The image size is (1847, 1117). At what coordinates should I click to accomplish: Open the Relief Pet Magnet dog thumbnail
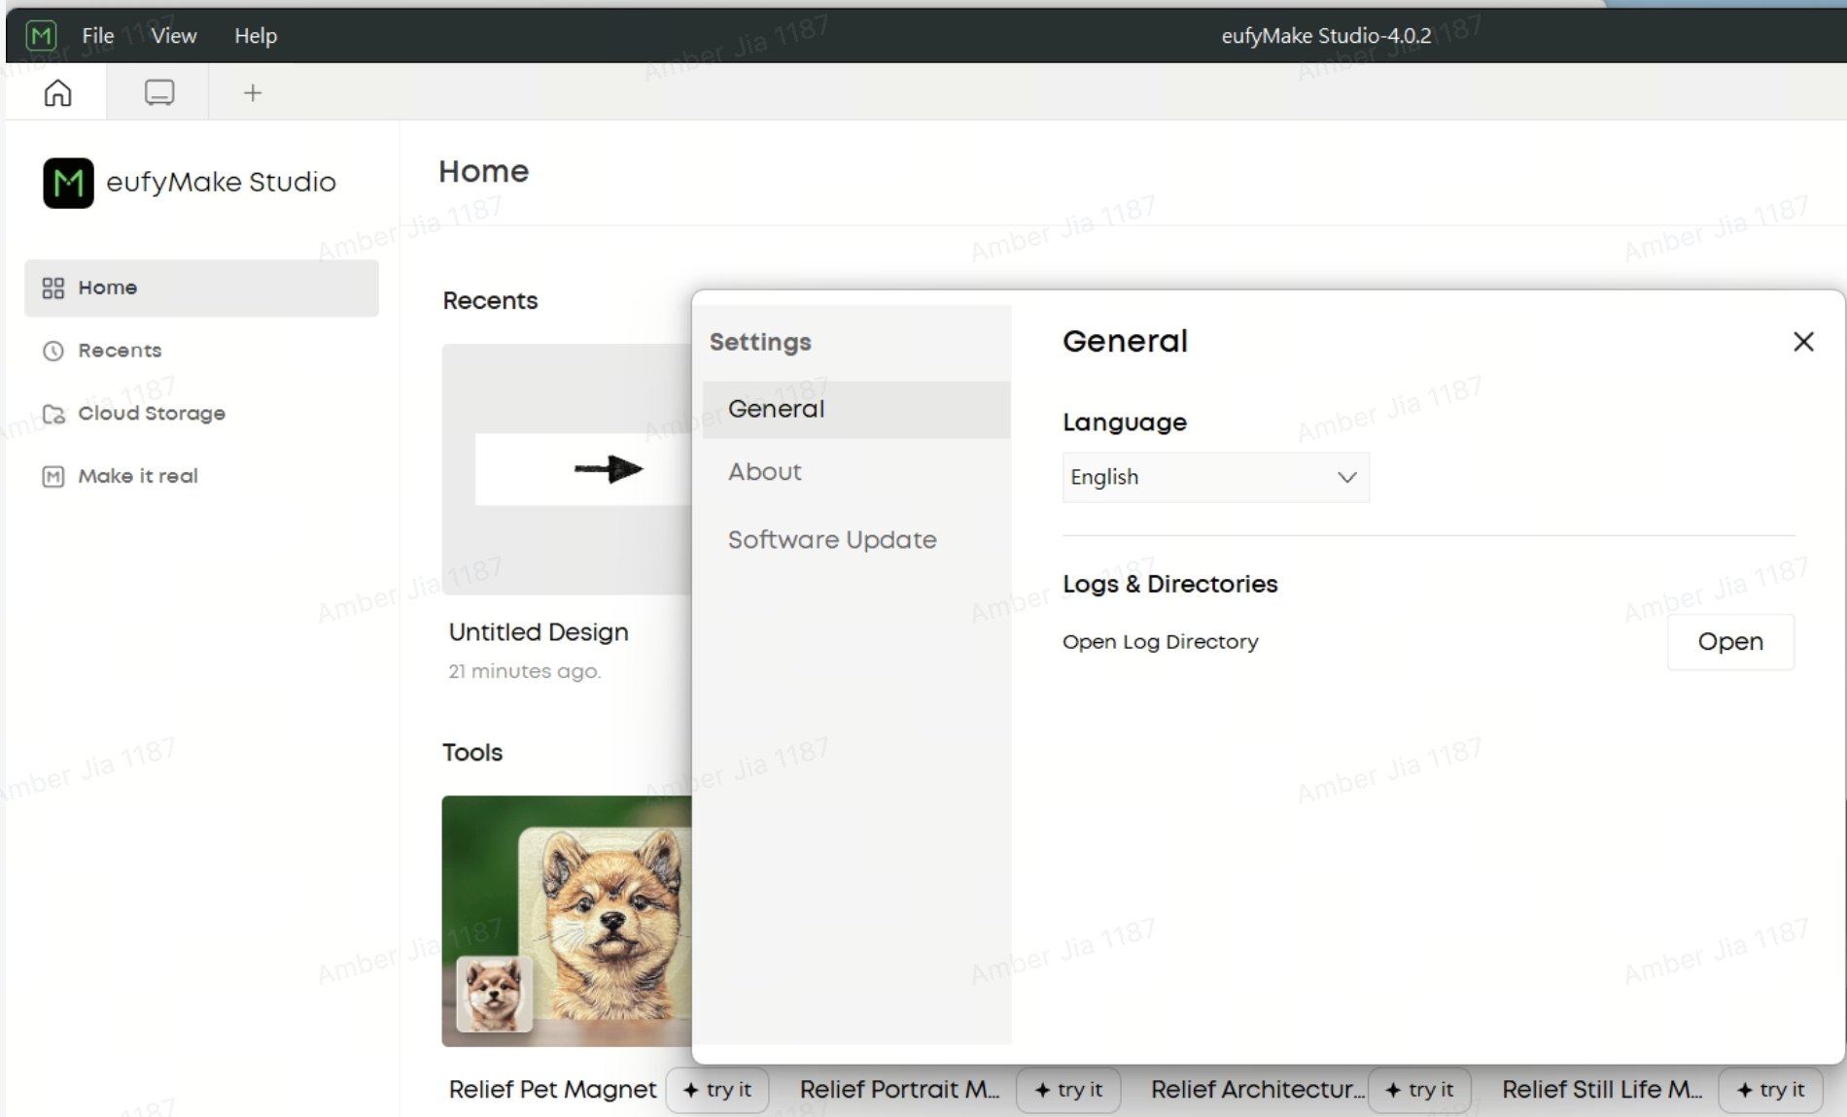(x=567, y=921)
